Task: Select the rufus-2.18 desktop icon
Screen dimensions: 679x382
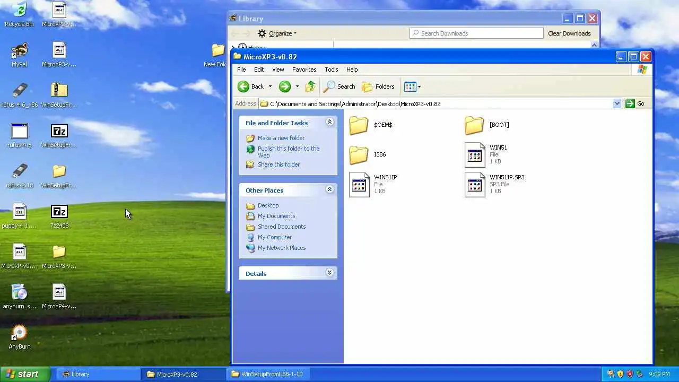Action: click(19, 176)
